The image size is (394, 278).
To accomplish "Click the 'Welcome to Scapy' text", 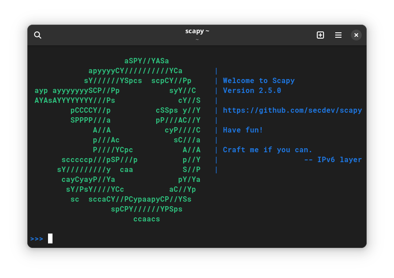I will [258, 81].
